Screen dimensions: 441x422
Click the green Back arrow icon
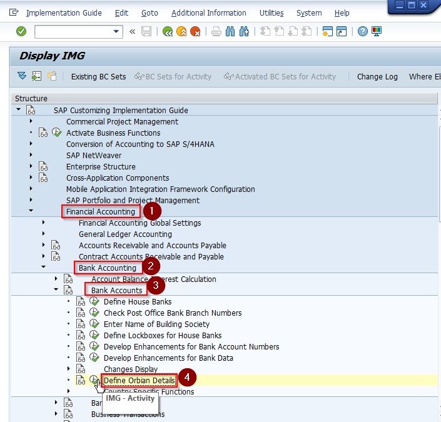tap(168, 31)
